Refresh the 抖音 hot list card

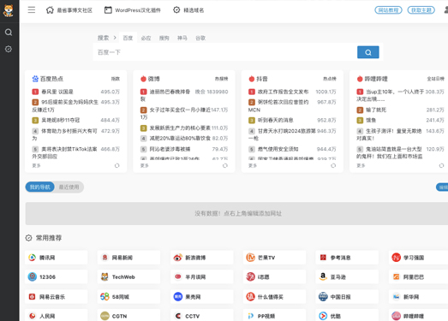[x=333, y=166]
